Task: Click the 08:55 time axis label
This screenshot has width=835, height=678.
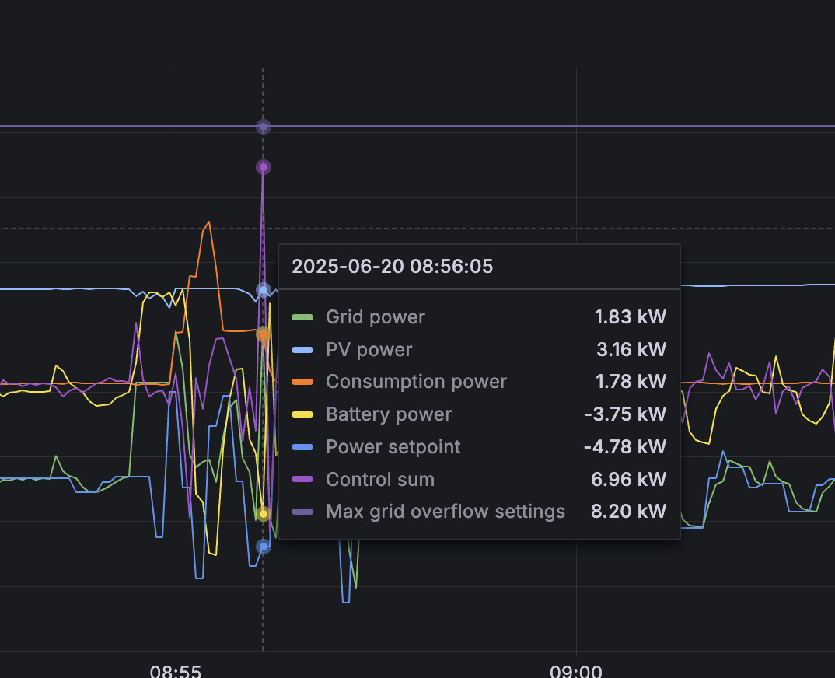Action: [176, 670]
